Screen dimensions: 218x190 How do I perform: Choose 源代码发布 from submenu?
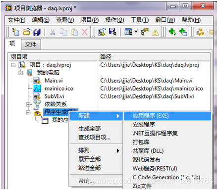pyautogui.click(x=167, y=160)
